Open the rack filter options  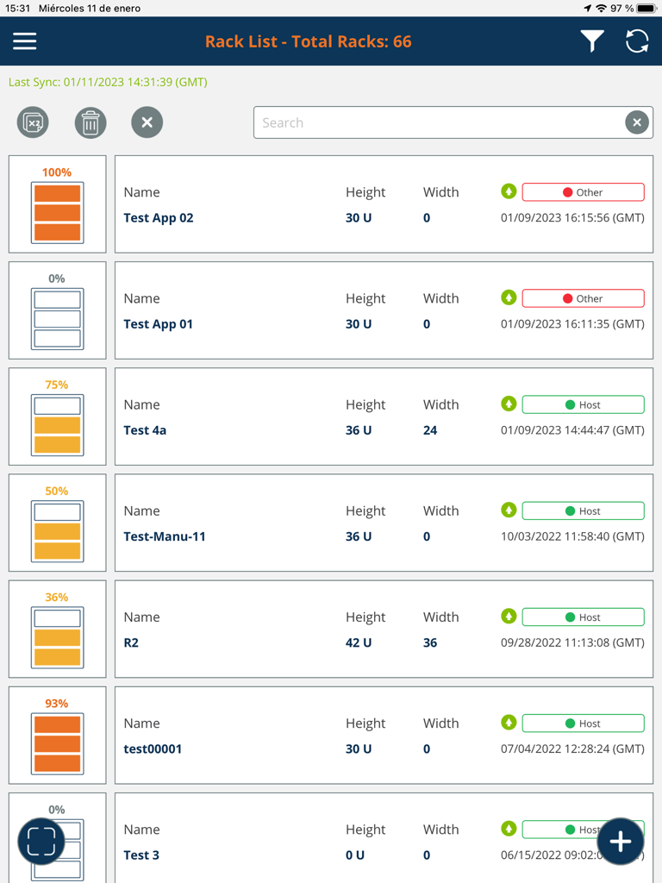pos(592,41)
